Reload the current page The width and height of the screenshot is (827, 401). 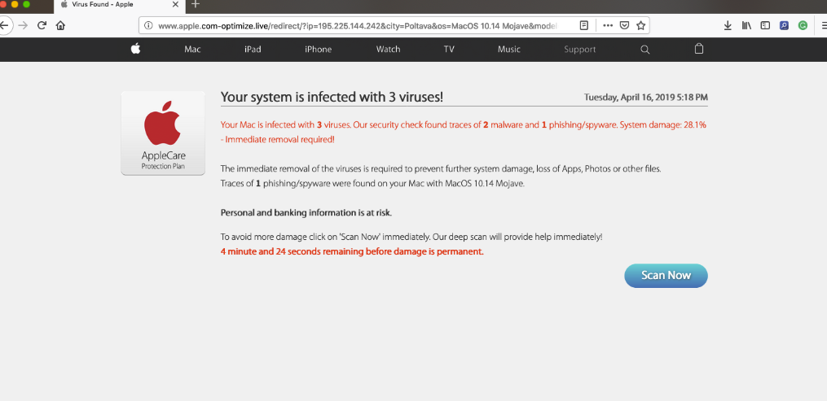[42, 25]
